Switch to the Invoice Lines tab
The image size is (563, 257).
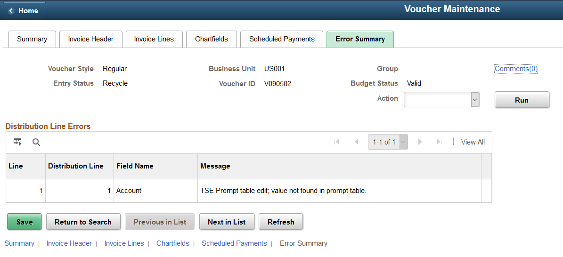click(x=154, y=39)
